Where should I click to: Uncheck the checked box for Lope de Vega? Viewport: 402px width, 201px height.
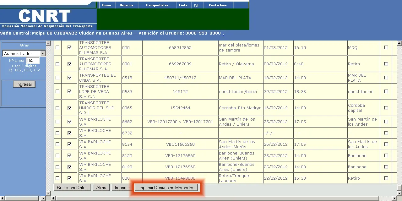tap(69, 91)
